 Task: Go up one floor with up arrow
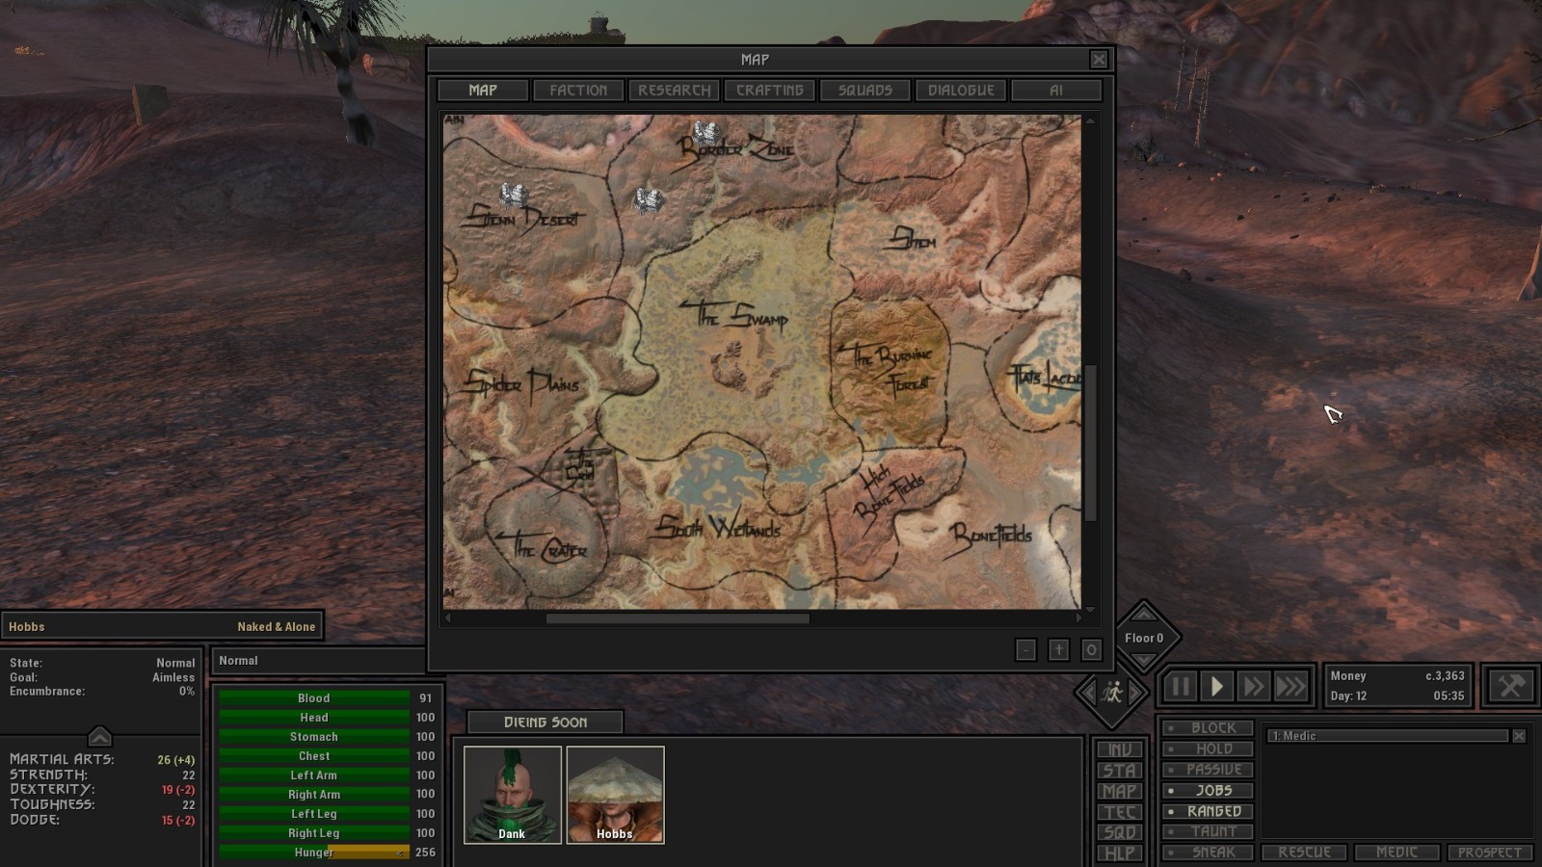click(x=1144, y=614)
